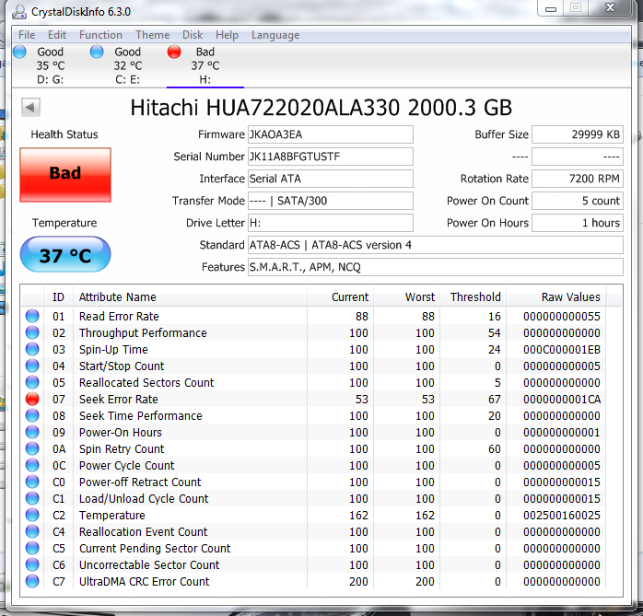Click the Interface field Serial ATA
The height and width of the screenshot is (616, 643).
pyautogui.click(x=330, y=179)
